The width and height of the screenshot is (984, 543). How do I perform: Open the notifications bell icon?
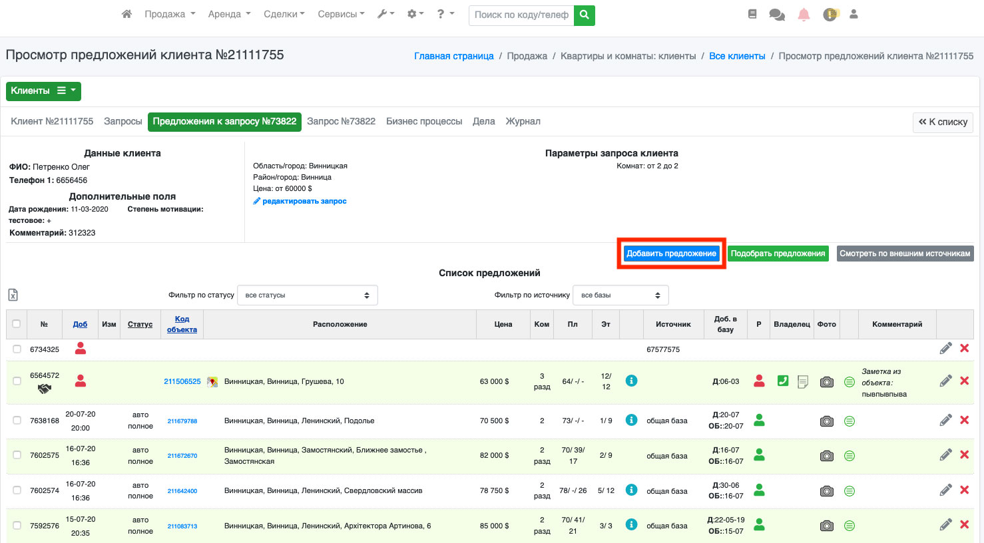pos(804,15)
